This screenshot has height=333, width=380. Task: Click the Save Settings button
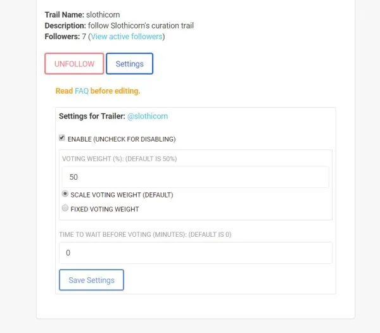pyautogui.click(x=91, y=280)
